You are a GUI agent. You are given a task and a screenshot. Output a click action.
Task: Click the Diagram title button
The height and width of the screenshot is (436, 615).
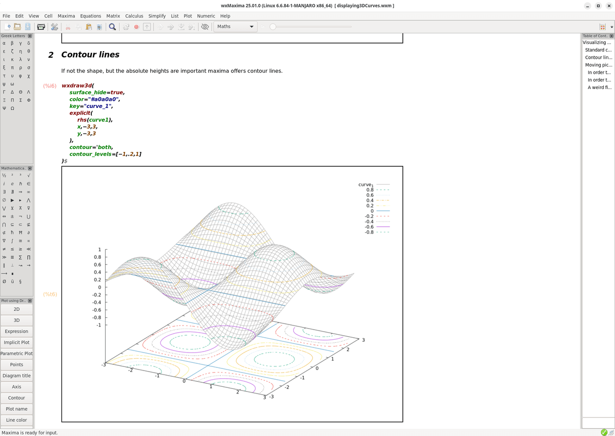point(16,376)
